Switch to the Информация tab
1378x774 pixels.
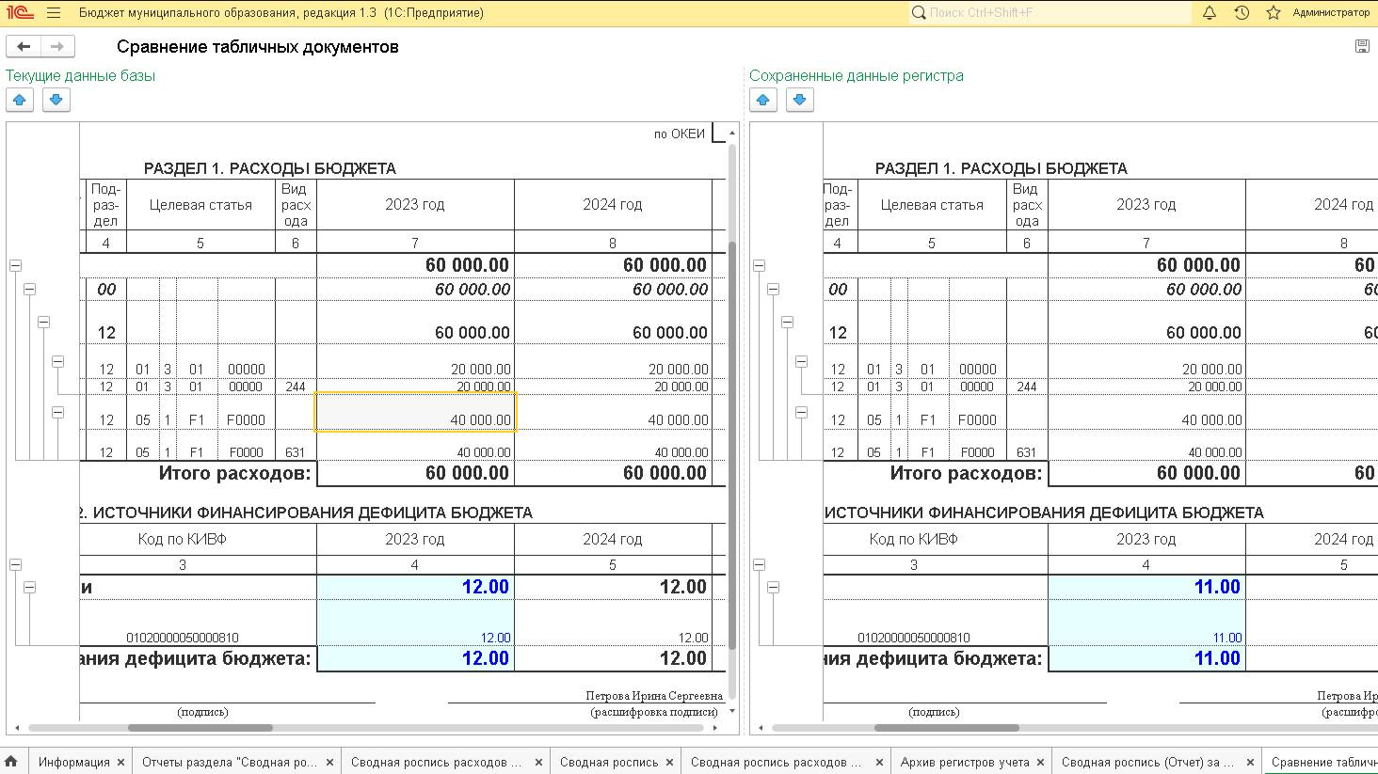[x=74, y=763]
